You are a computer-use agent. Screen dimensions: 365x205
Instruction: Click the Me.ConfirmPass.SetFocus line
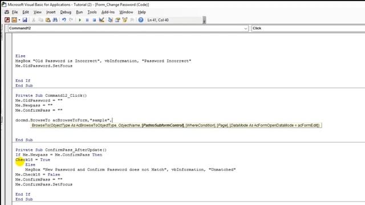tap(44, 184)
